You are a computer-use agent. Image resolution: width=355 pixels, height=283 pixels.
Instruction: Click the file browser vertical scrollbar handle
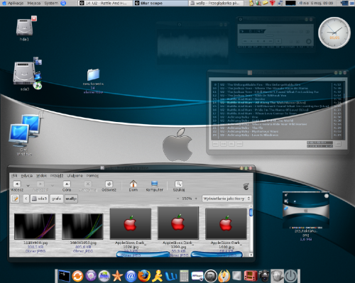tap(251, 212)
